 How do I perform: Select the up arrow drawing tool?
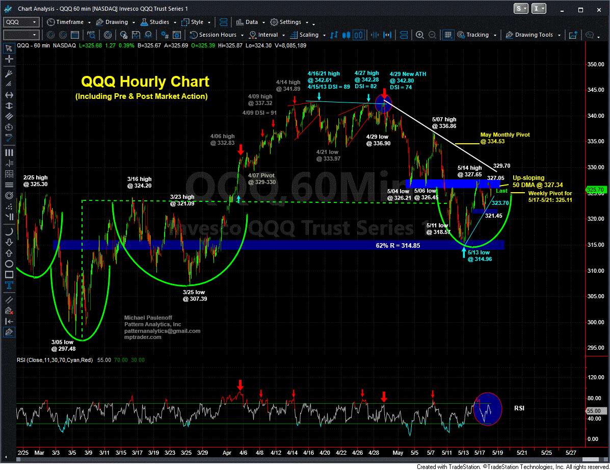coord(9,253)
